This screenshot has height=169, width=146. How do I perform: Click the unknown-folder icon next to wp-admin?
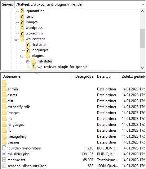point(22,33)
